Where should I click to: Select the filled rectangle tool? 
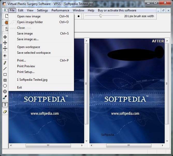point(5,80)
